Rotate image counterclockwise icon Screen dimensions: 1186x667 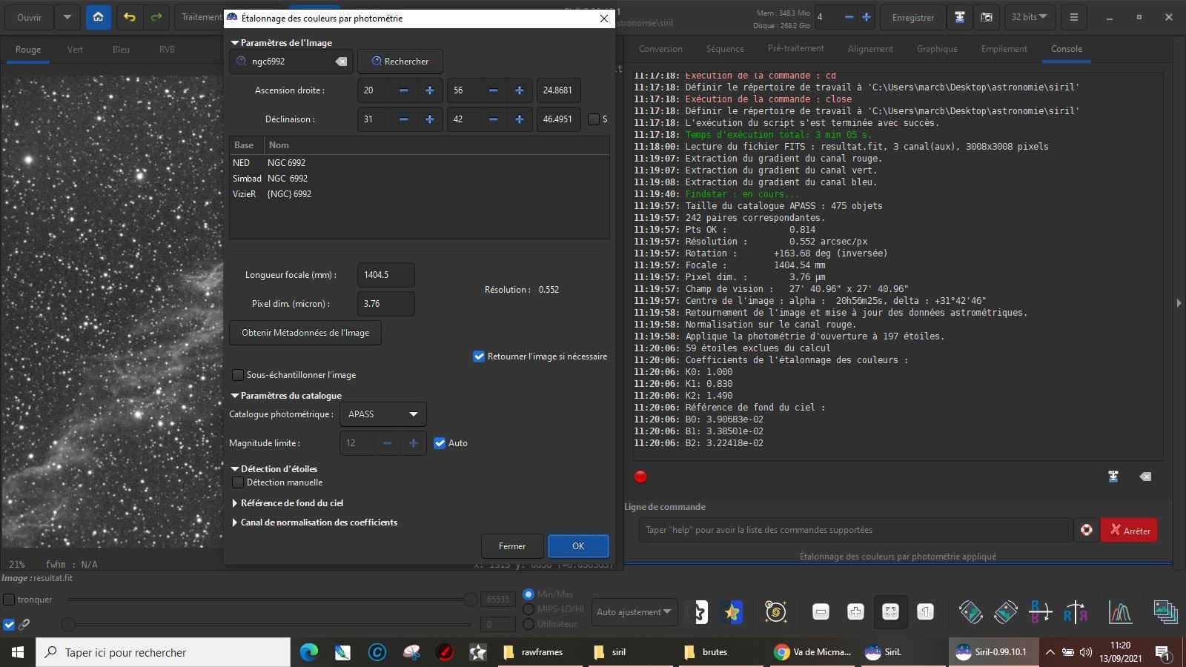pos(970,612)
